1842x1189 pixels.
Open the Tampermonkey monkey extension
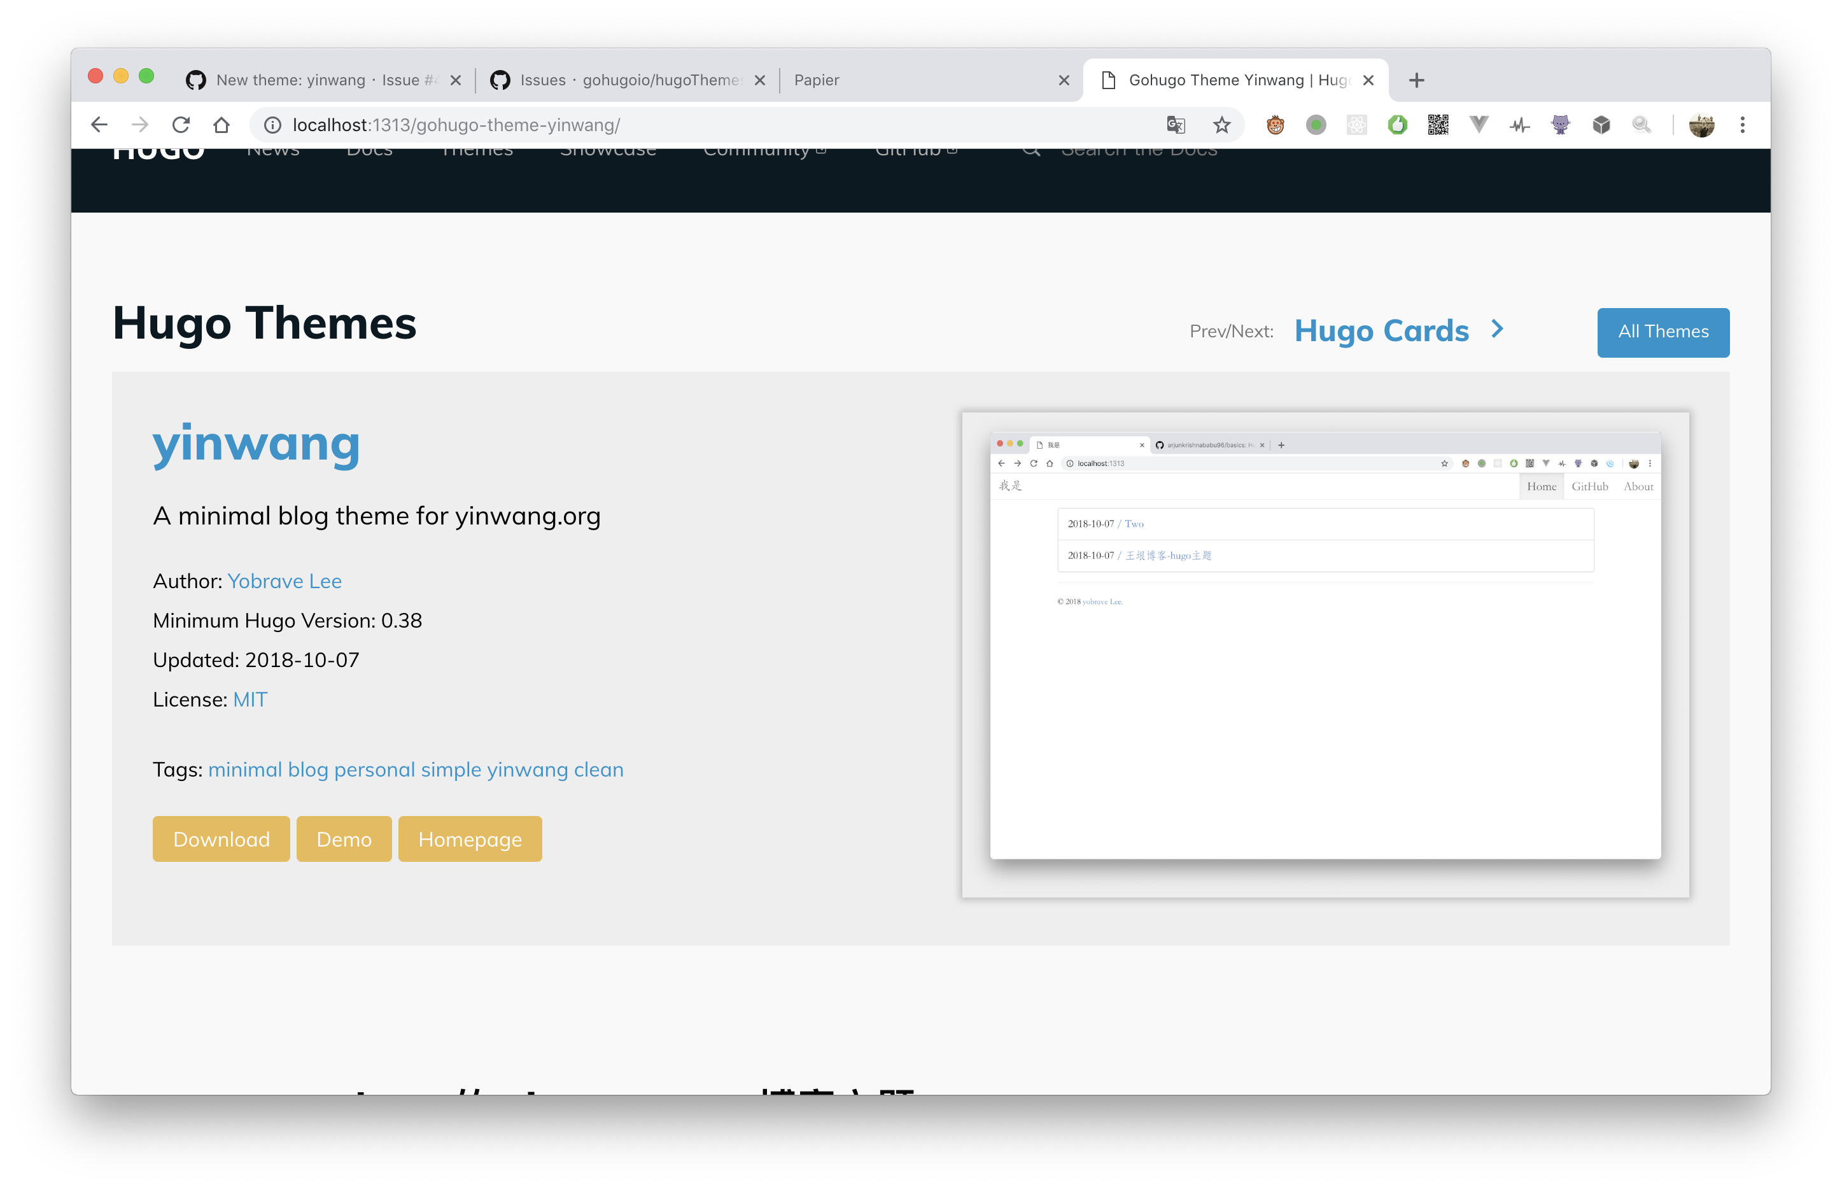[1275, 124]
